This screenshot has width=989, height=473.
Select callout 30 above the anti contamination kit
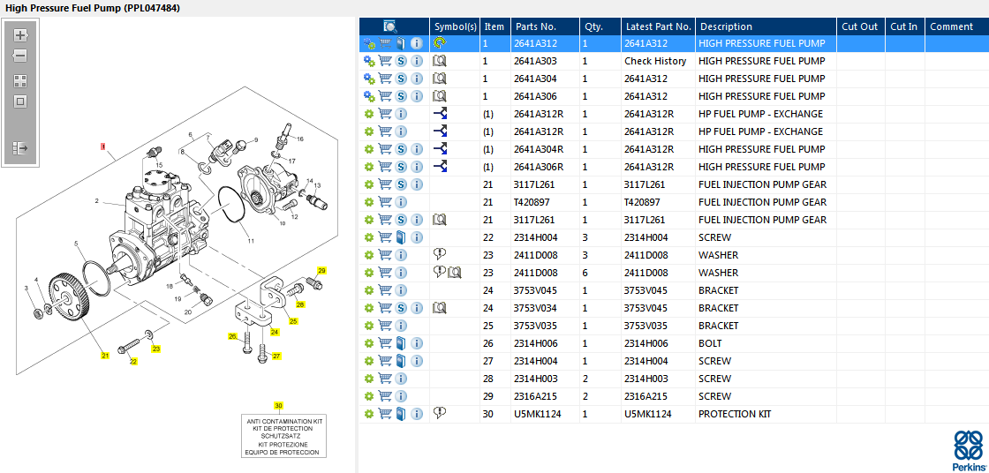tap(278, 405)
